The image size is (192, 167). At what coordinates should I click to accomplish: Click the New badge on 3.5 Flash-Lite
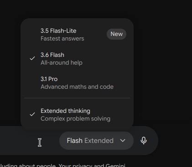coord(116,34)
